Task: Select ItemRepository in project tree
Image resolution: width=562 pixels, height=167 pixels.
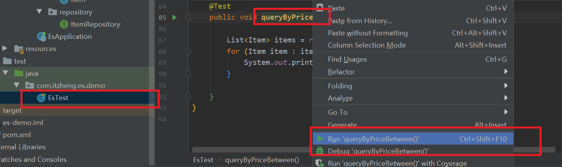Action: pyautogui.click(x=95, y=24)
